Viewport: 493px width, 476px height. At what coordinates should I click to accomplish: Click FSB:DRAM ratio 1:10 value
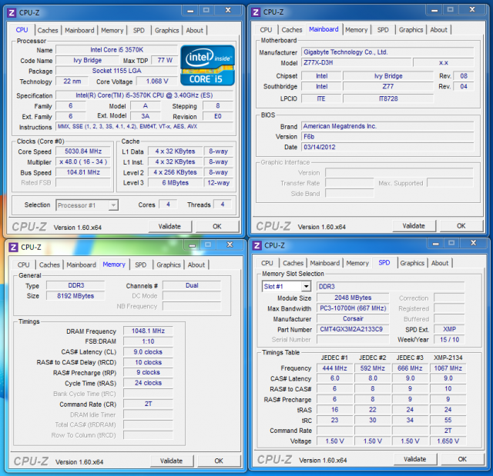(148, 341)
